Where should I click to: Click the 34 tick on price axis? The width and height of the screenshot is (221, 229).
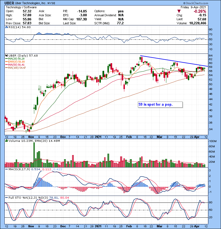[x=211, y=129]
